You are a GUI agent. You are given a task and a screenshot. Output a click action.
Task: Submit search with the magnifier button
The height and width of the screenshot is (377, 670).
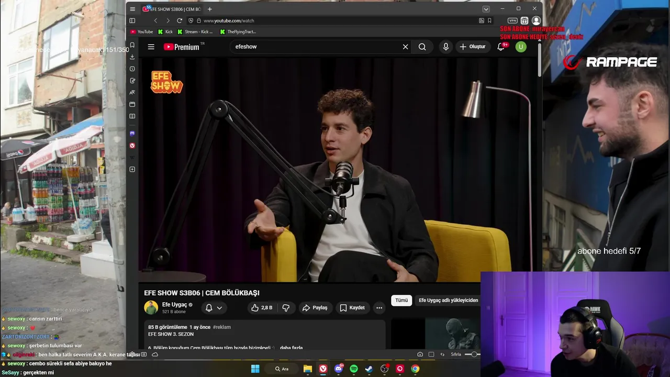pos(422,47)
